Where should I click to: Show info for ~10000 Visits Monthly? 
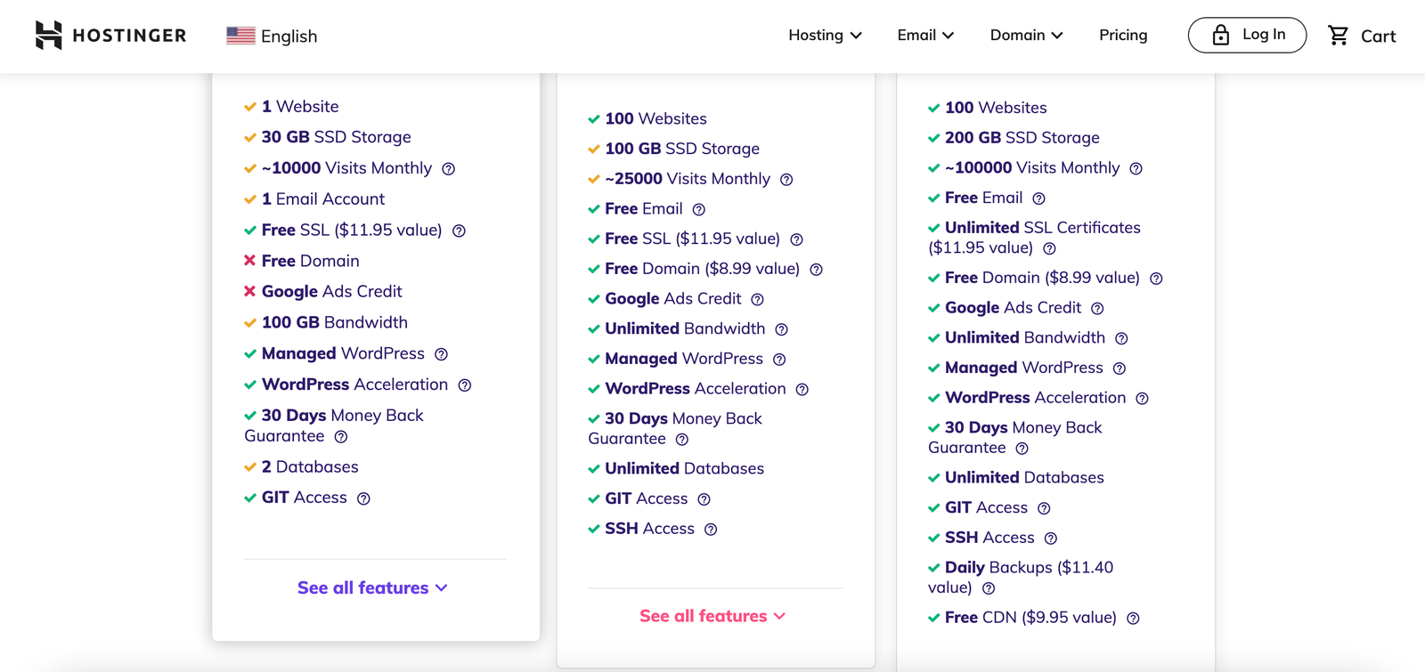click(x=449, y=169)
